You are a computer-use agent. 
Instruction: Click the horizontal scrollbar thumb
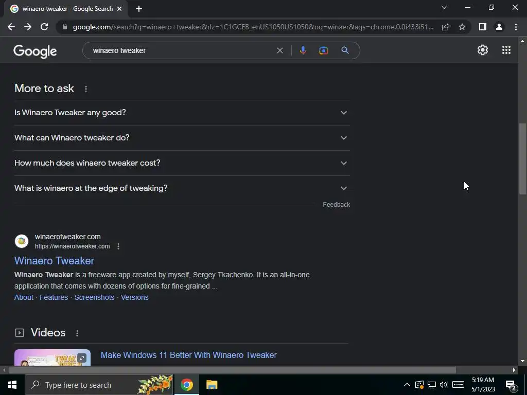tap(232, 370)
